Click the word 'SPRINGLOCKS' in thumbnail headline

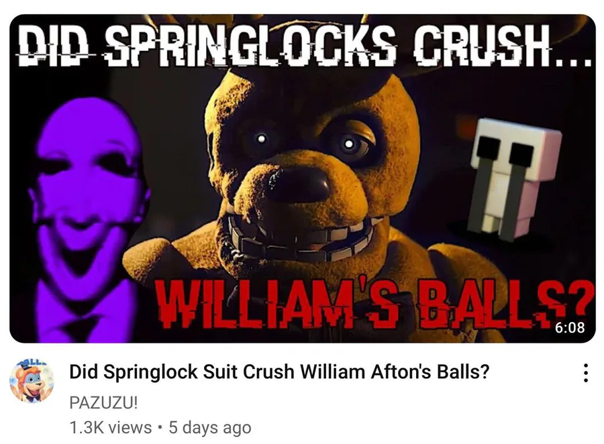249,47
